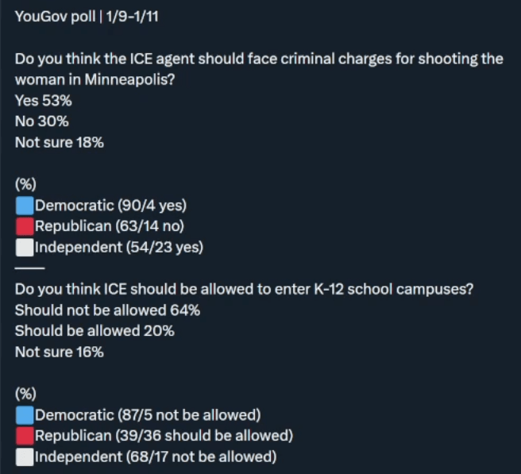Click the white square beside Independent (54/23 yes)
521x474 pixels.
[x=25, y=248]
